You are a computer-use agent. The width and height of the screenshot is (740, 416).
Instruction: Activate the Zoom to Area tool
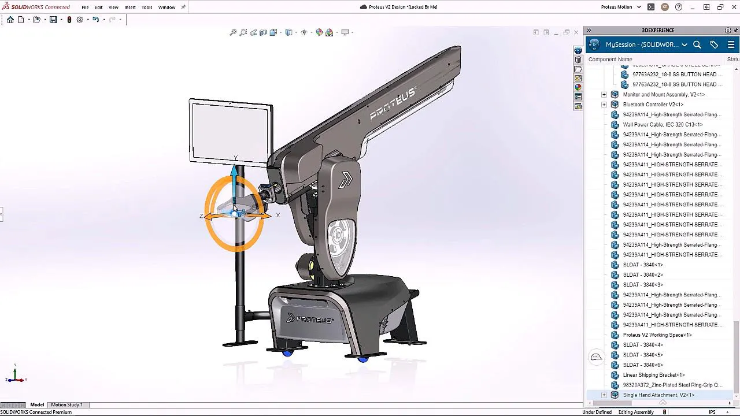[243, 32]
